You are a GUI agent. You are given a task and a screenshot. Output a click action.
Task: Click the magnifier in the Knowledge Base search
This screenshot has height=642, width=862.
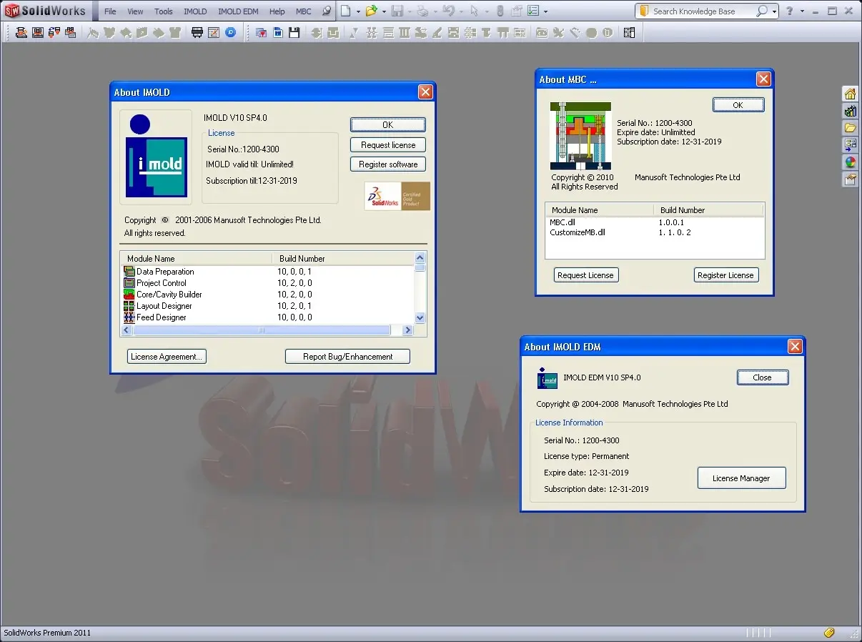762,11
